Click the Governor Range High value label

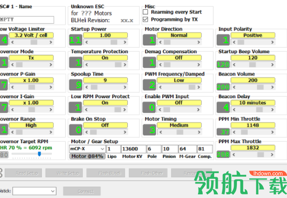[31, 125]
